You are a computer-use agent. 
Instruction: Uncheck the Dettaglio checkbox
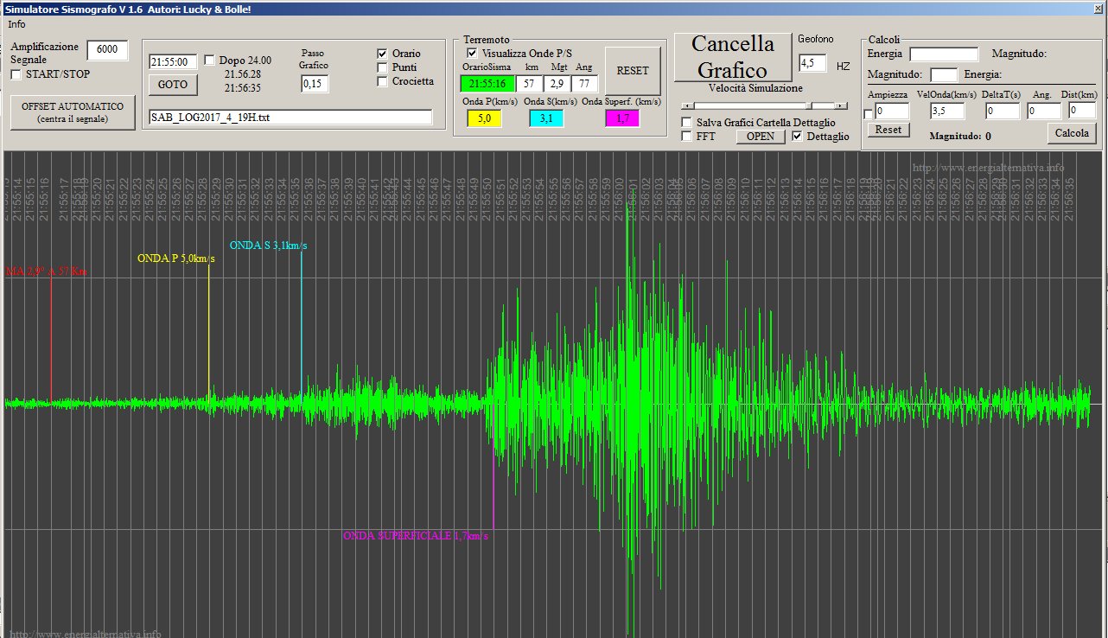pos(798,137)
